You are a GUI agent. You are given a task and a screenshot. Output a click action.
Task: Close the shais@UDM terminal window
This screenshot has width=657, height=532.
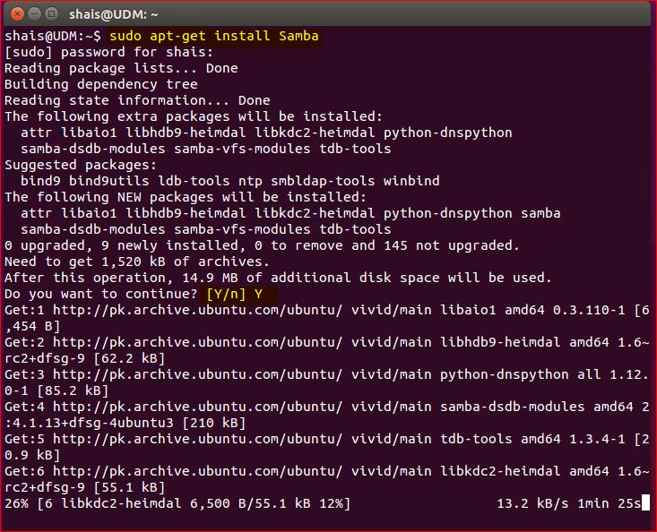click(17, 14)
